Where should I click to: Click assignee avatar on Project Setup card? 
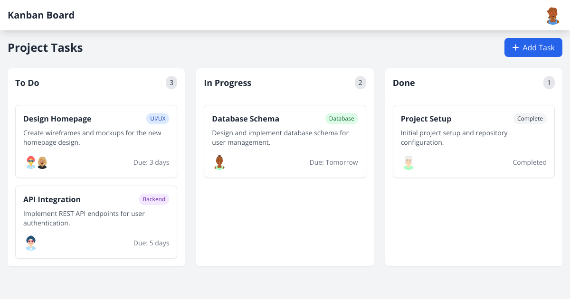pos(408,162)
